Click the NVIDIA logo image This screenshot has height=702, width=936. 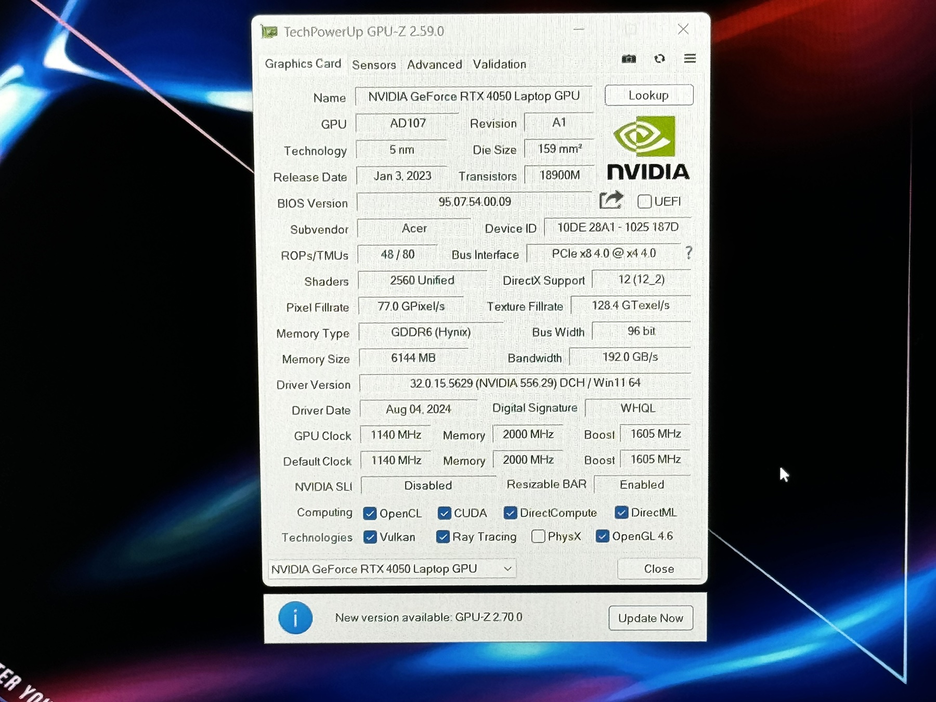pos(648,148)
